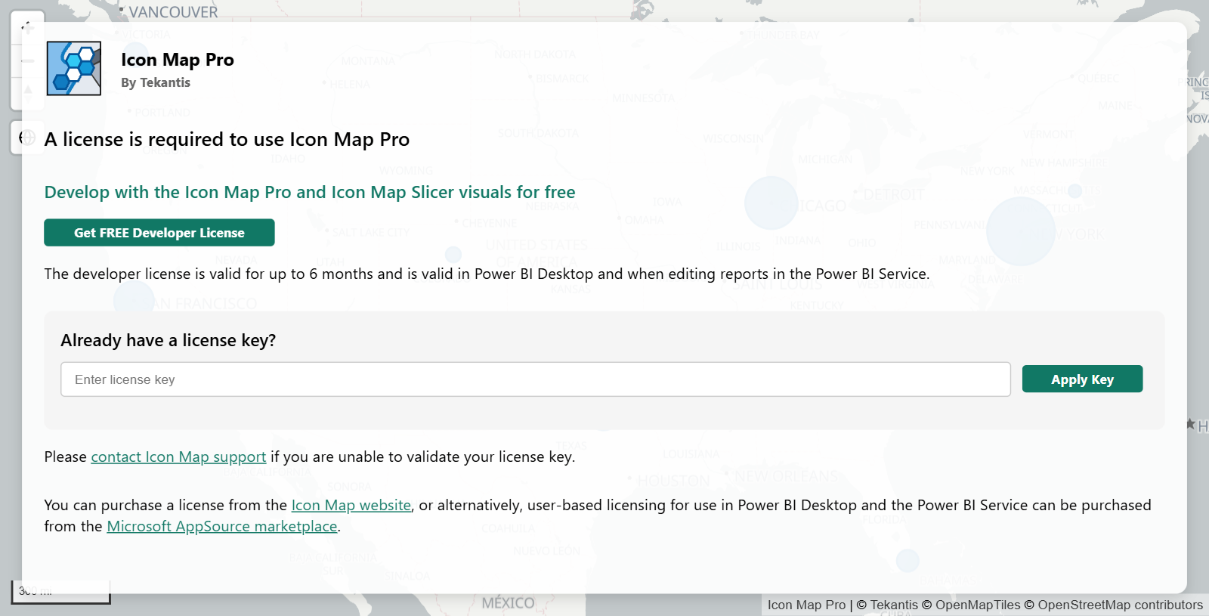This screenshot has width=1209, height=616.
Task: Open the contact Icon Map support link
Action: pos(178,457)
